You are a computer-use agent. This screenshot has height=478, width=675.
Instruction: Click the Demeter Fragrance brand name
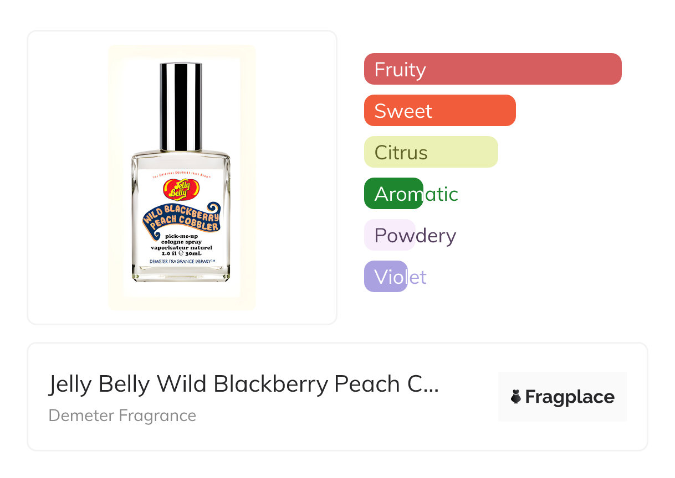[122, 415]
